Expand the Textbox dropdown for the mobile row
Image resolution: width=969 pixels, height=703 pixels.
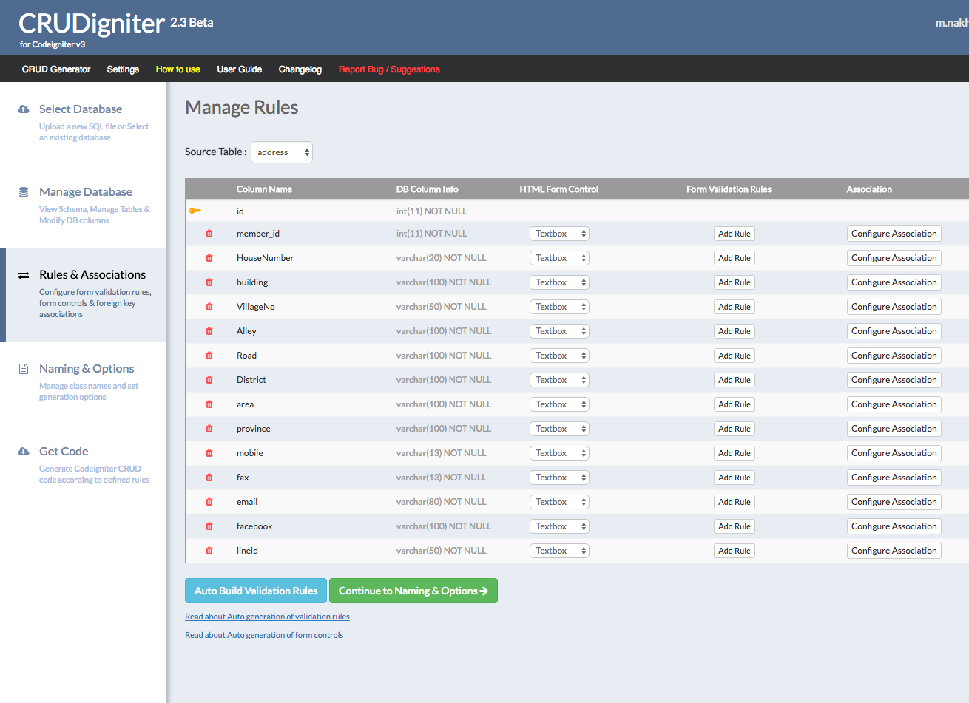(559, 453)
